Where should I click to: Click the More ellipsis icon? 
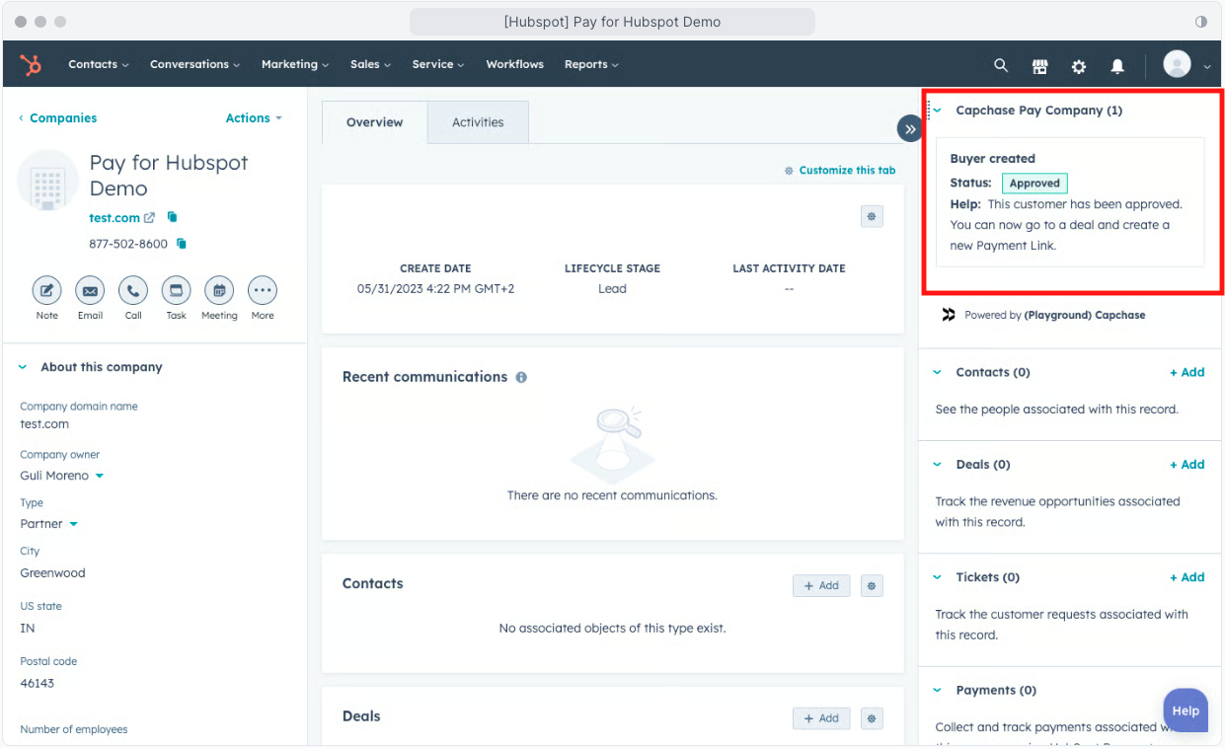click(263, 290)
